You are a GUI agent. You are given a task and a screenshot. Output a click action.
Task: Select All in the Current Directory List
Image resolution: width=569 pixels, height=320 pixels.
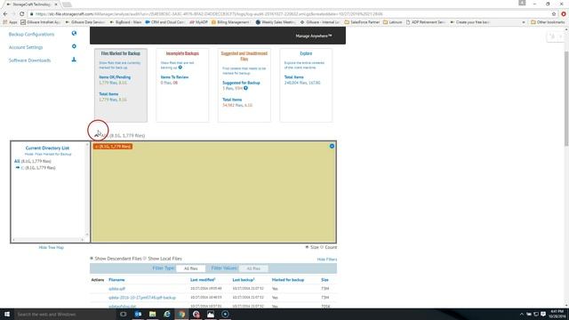click(x=17, y=161)
